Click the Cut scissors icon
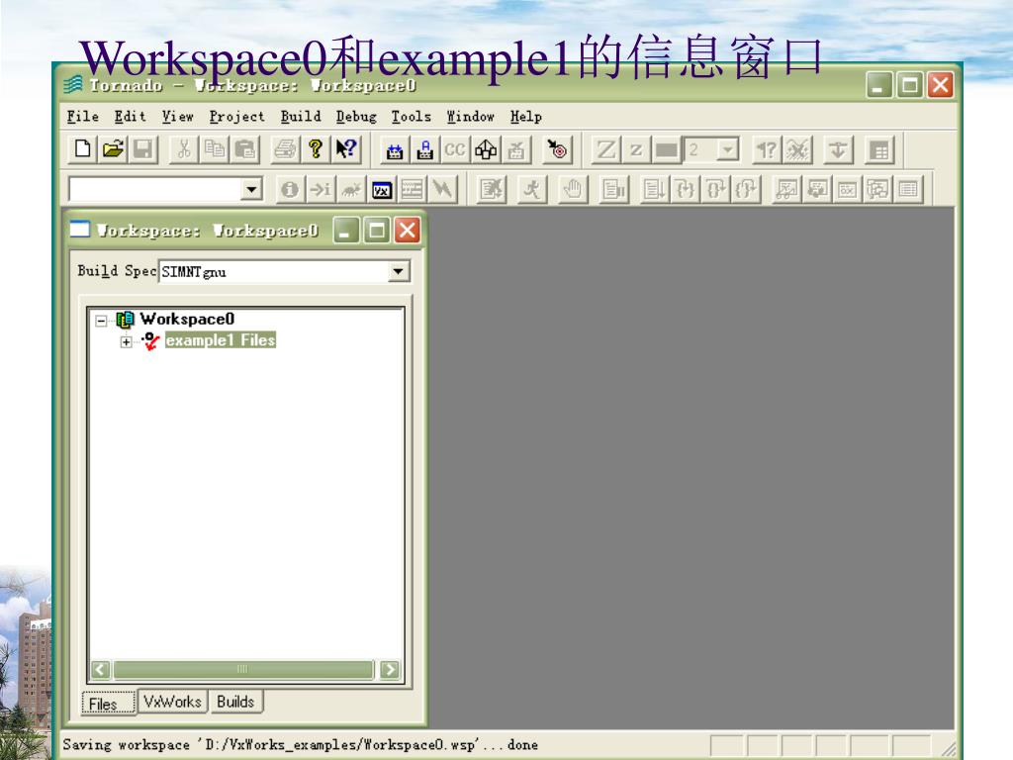The image size is (1013, 760). [x=183, y=150]
